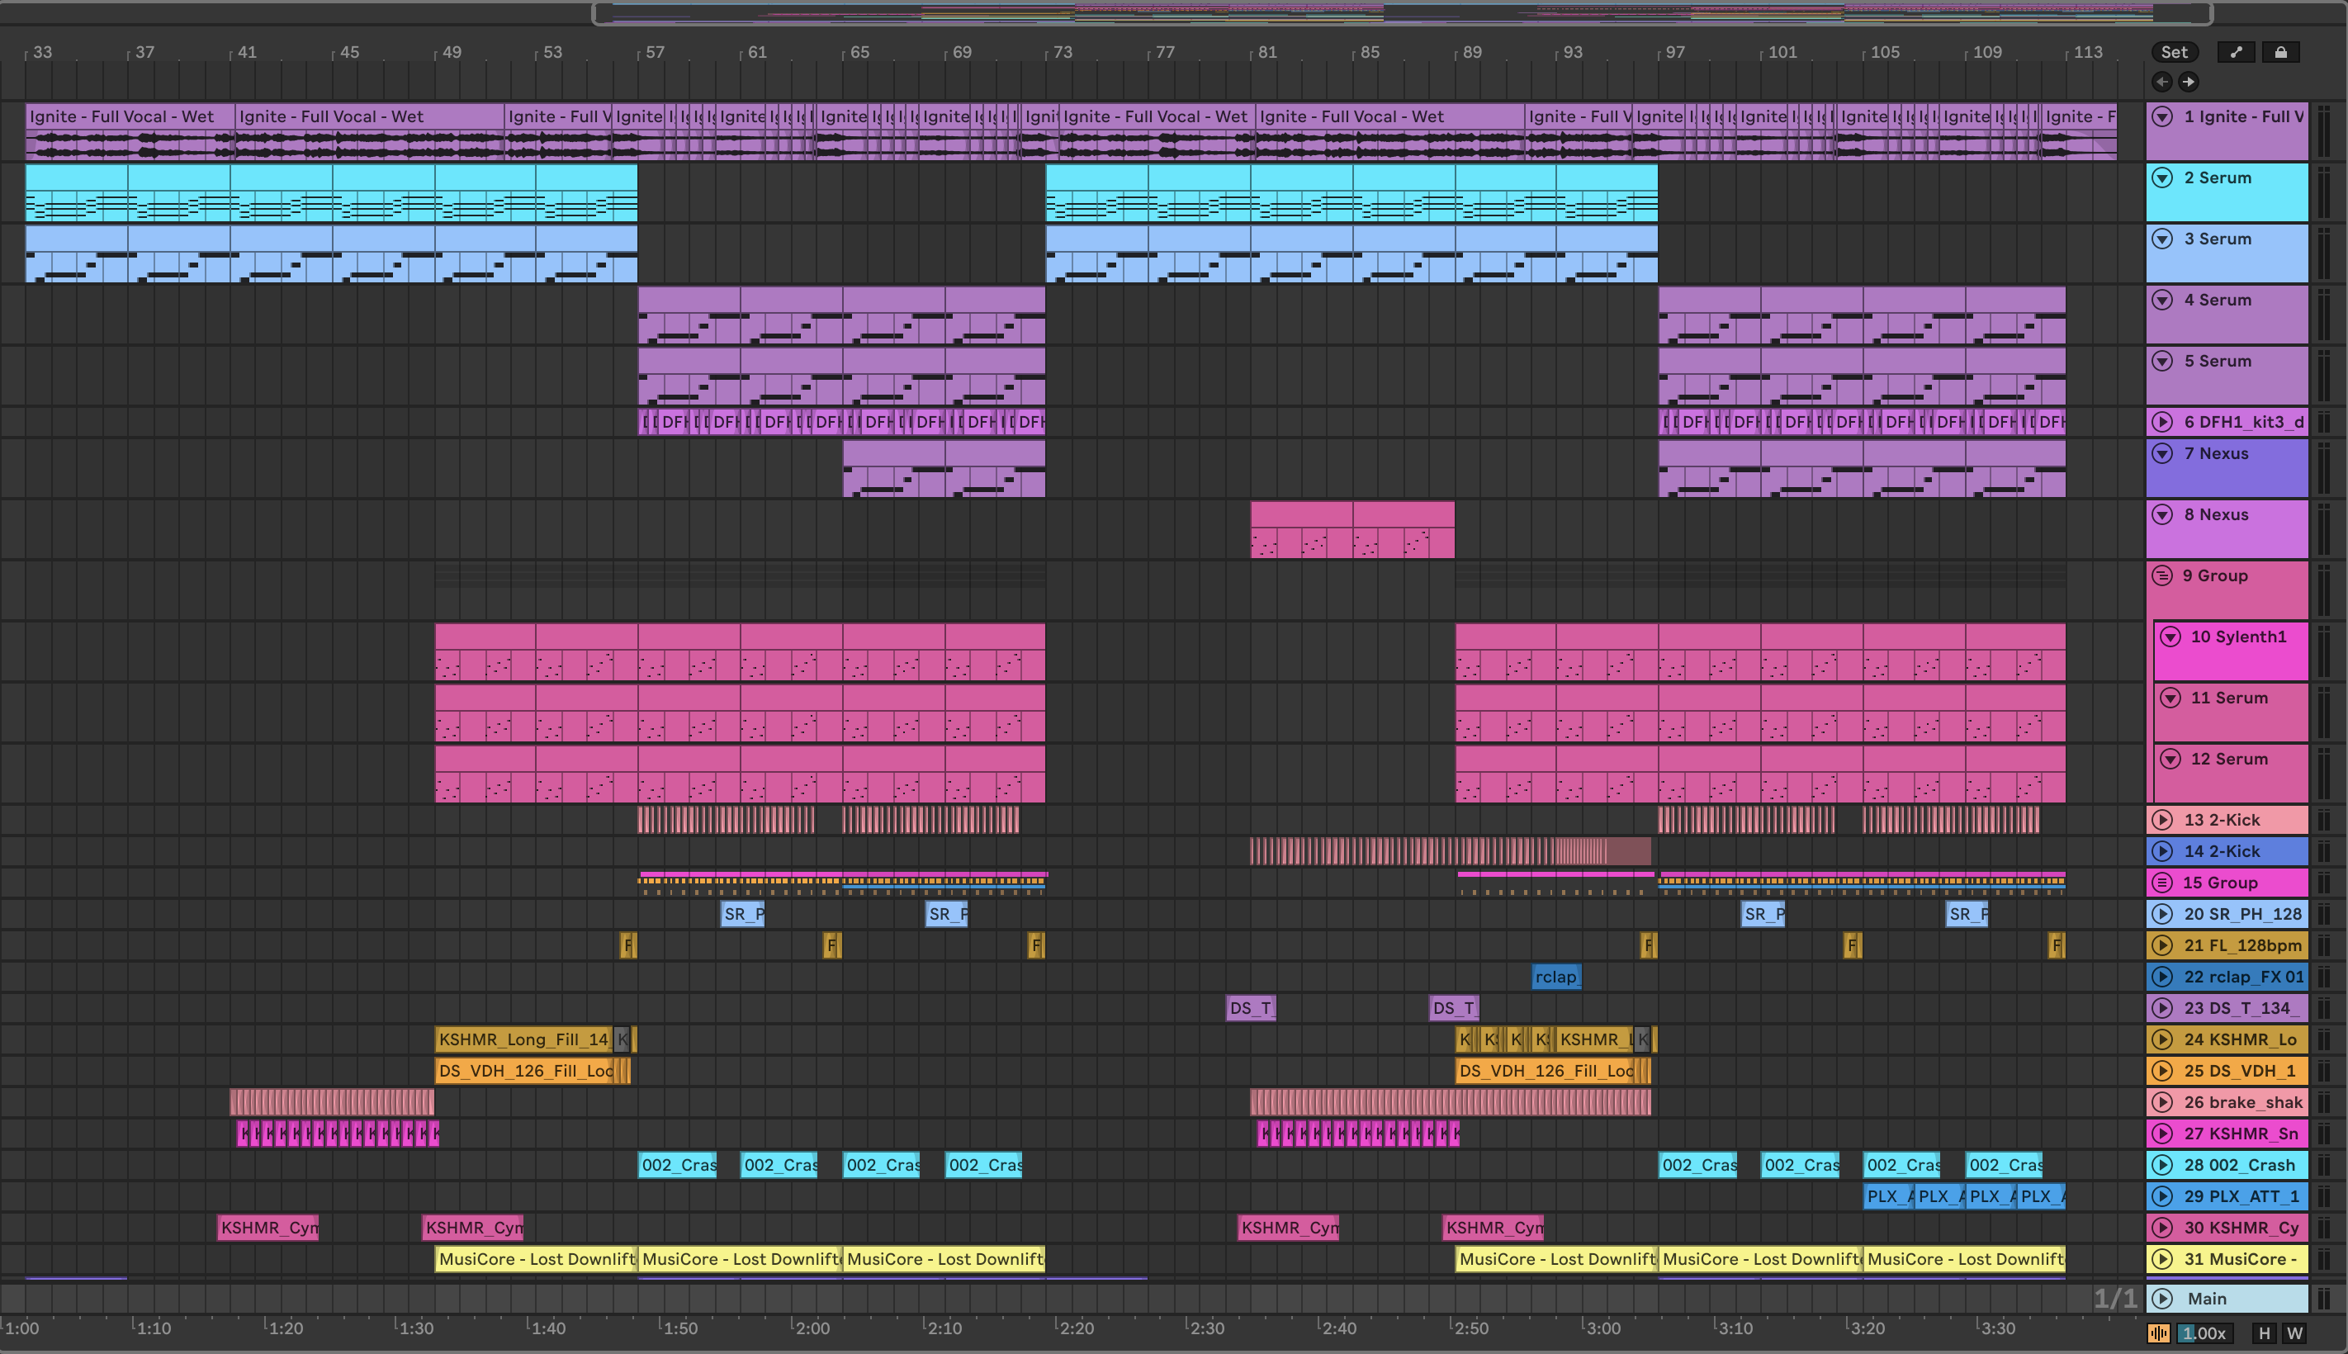Select the 9 Group track title

tap(2215, 575)
